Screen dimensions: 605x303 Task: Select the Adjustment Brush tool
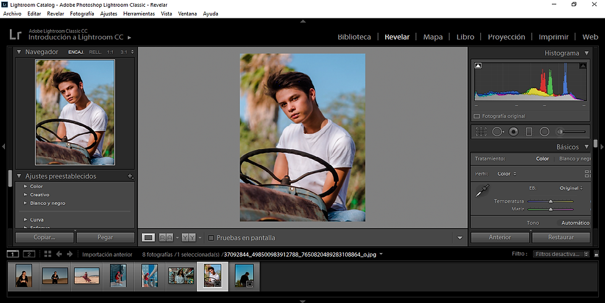coord(572,132)
